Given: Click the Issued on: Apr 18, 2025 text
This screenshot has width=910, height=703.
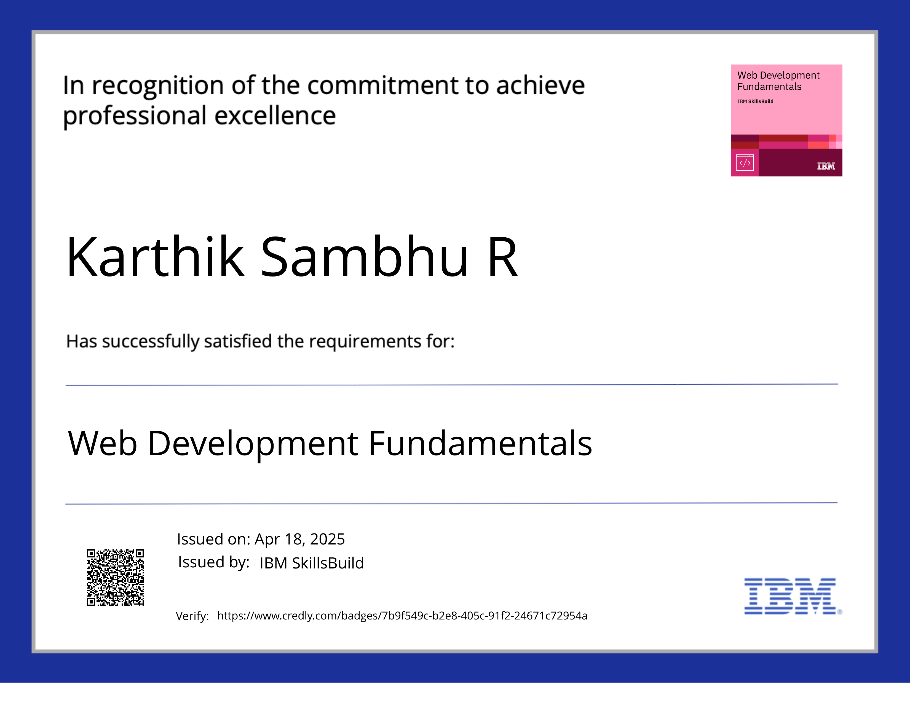Looking at the screenshot, I should (261, 539).
